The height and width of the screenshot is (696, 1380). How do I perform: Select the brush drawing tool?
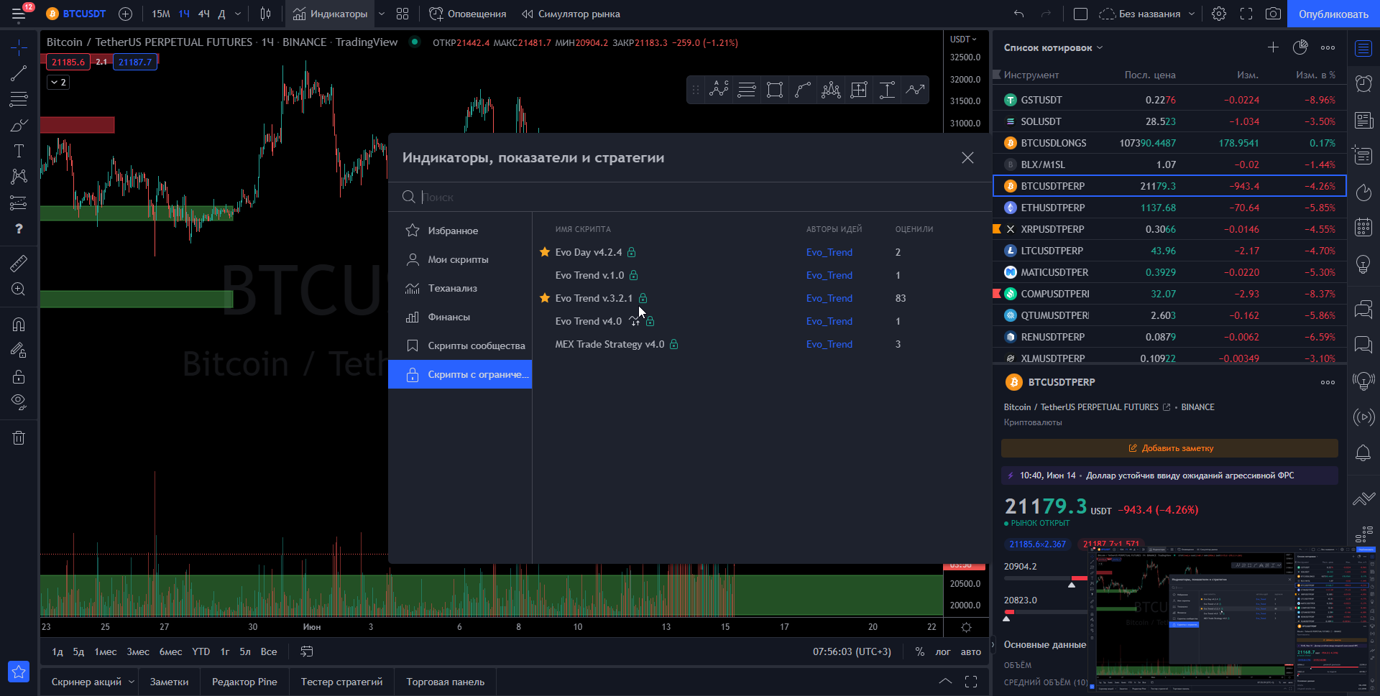(19, 125)
